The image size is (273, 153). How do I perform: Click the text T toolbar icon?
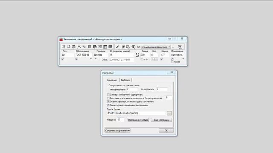click(133, 47)
